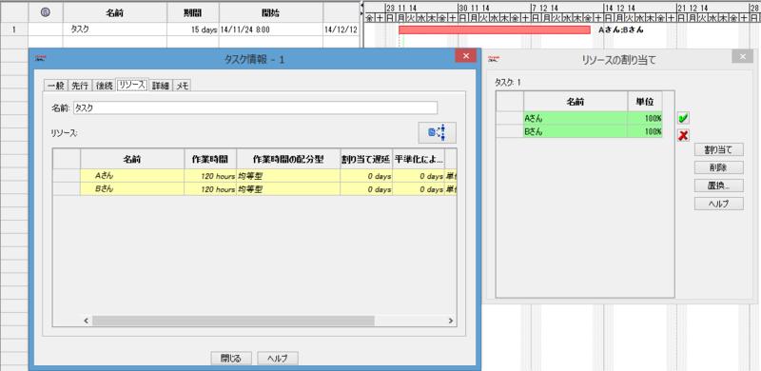
Task: Click the 15 days duration cell
Action: click(x=193, y=29)
